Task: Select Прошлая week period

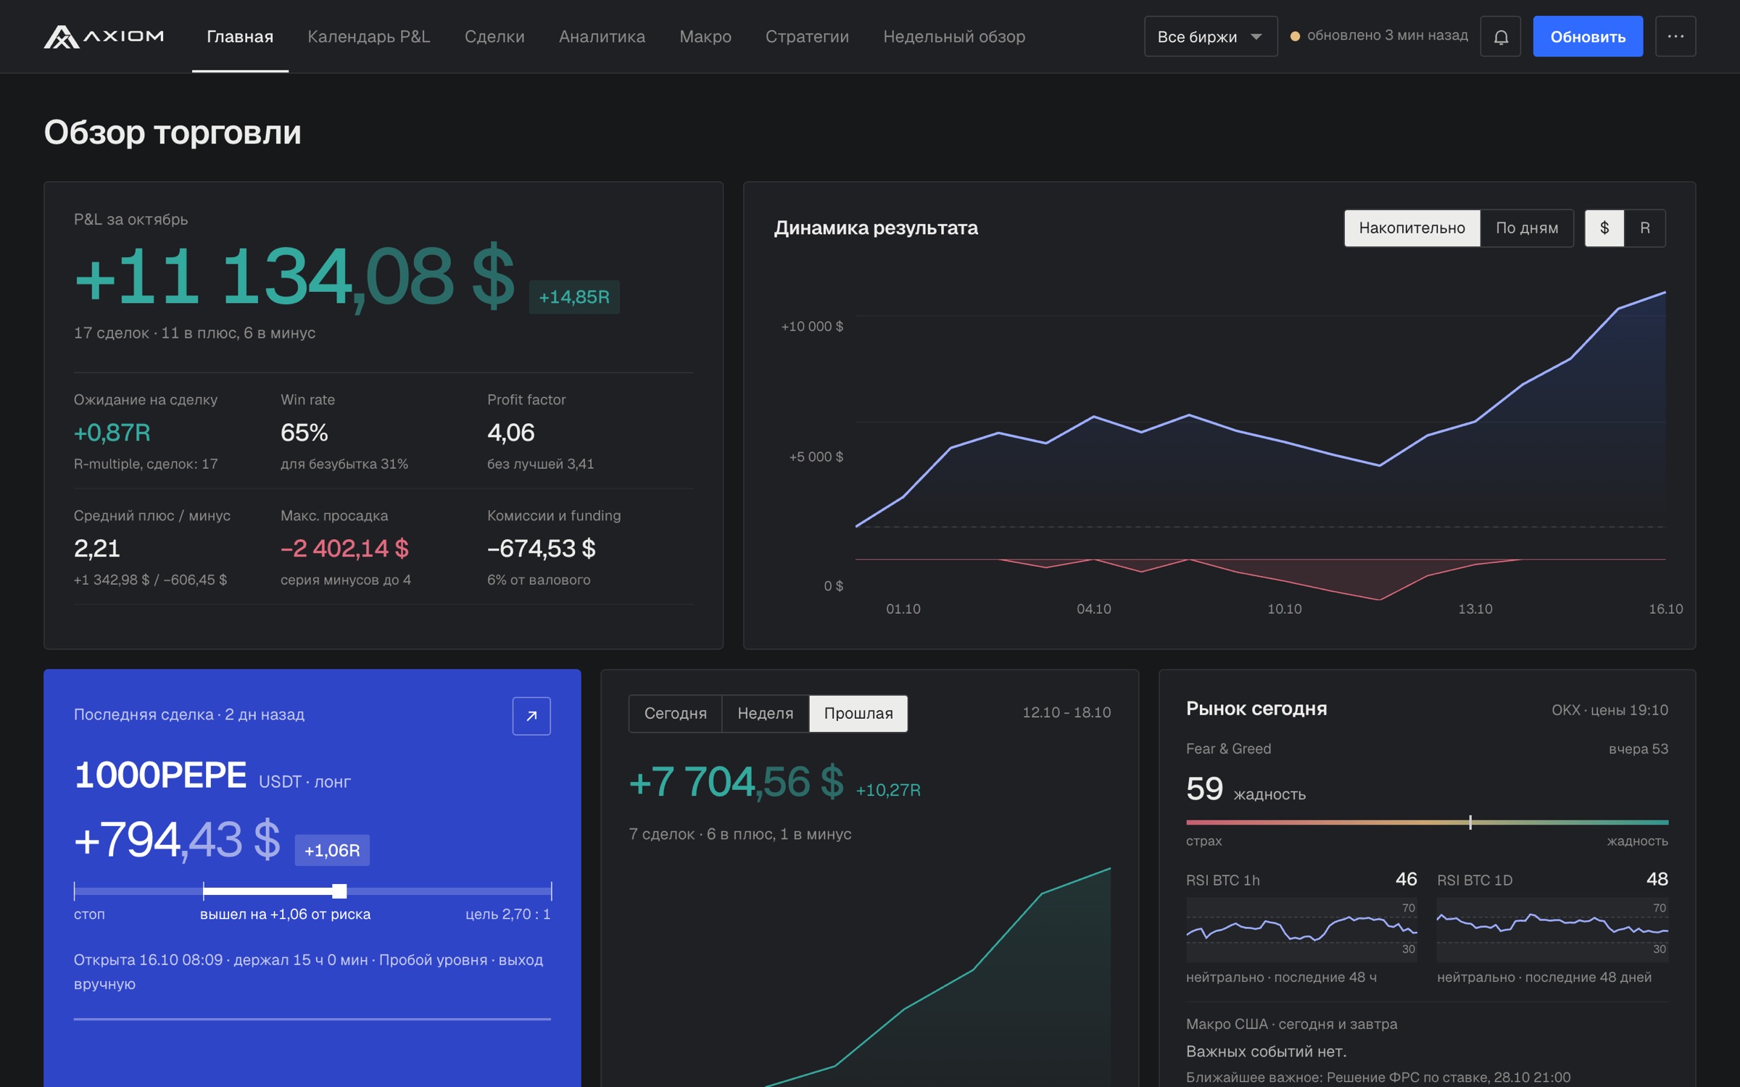Action: point(858,714)
